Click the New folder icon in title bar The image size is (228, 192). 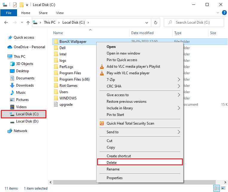22,5
